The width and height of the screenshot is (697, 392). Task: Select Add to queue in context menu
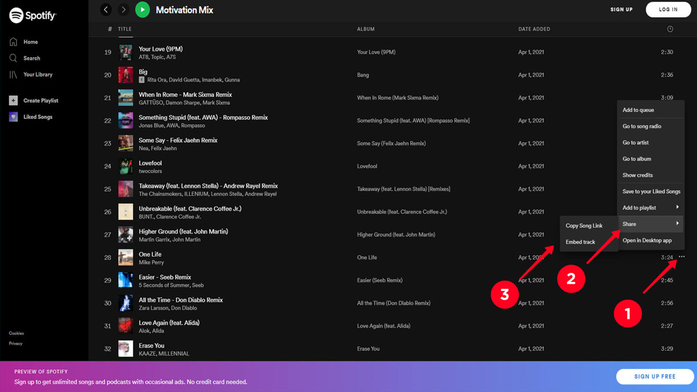651,110
